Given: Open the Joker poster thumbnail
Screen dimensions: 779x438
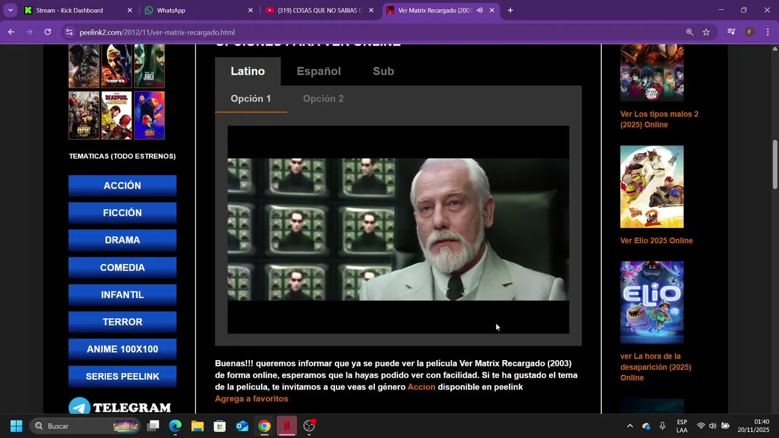Looking at the screenshot, I should (149, 66).
